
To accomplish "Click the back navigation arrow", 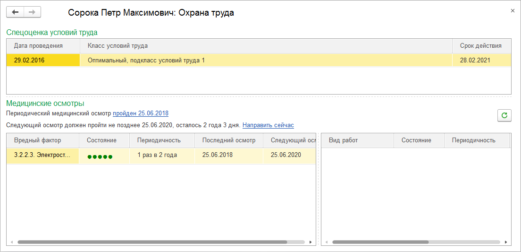I will 15,12.
